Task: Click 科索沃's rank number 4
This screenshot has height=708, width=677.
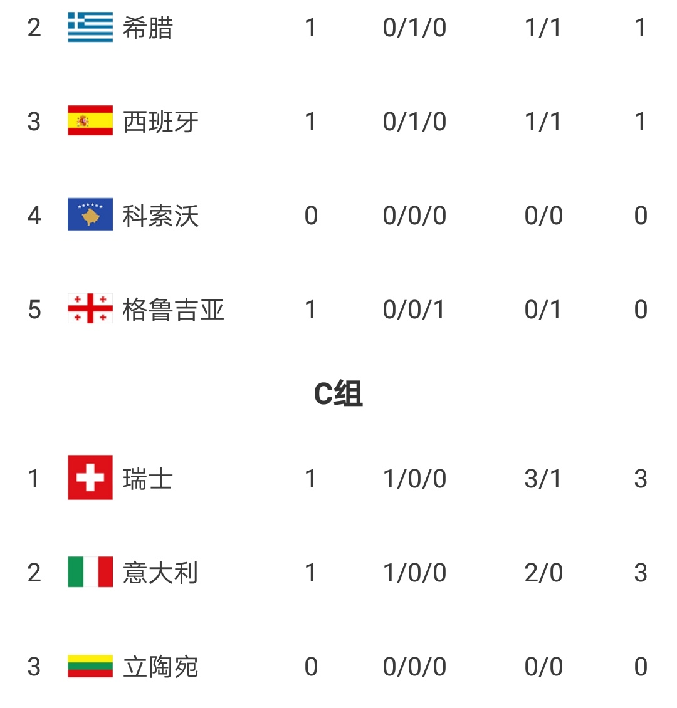Action: [x=34, y=216]
